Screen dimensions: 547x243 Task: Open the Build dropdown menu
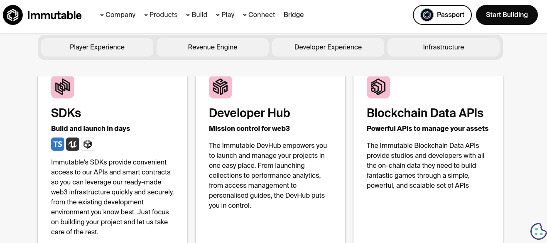[x=196, y=15]
